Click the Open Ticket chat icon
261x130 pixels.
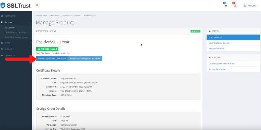point(2,55)
